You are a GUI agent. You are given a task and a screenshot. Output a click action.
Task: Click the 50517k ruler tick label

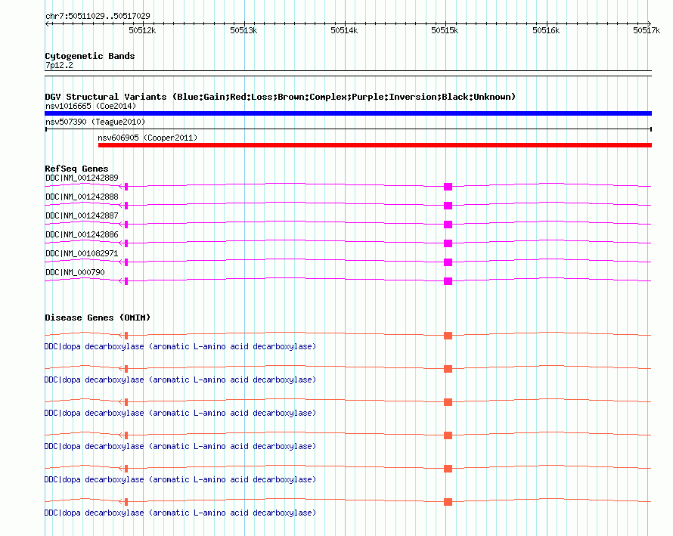pyautogui.click(x=647, y=30)
